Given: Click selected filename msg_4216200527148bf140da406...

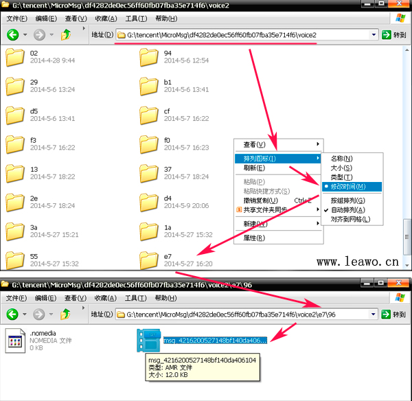Looking at the screenshot, I should [x=215, y=341].
